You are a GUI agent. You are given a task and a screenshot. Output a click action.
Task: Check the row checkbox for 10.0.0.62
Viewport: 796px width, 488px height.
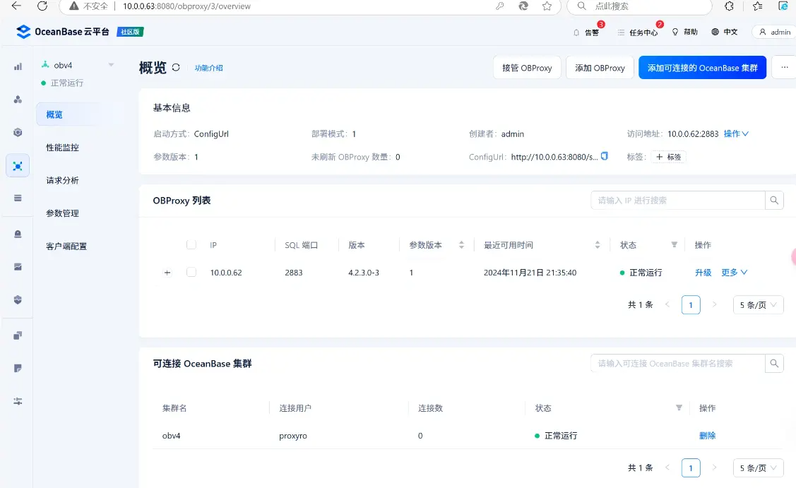(191, 272)
